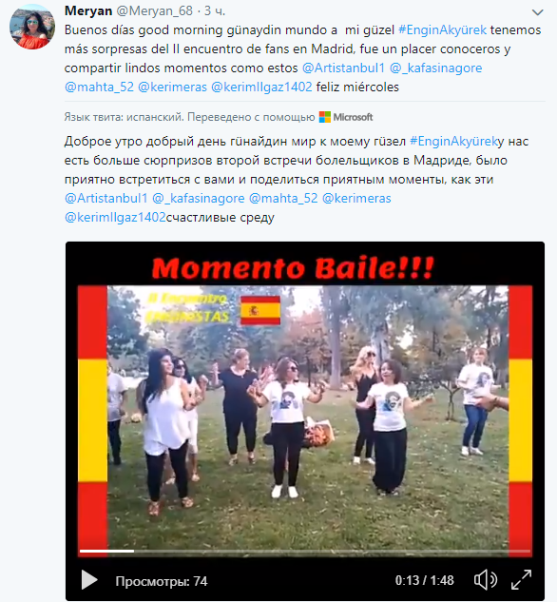Open @kerimeras mention in original text
Screen dimensions: 557x602
click(x=172, y=87)
